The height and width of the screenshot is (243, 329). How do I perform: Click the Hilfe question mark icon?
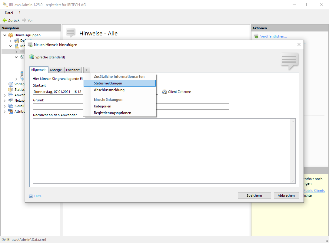click(x=31, y=196)
